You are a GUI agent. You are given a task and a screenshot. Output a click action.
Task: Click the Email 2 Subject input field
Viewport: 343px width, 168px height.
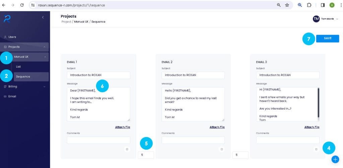pos(193,75)
